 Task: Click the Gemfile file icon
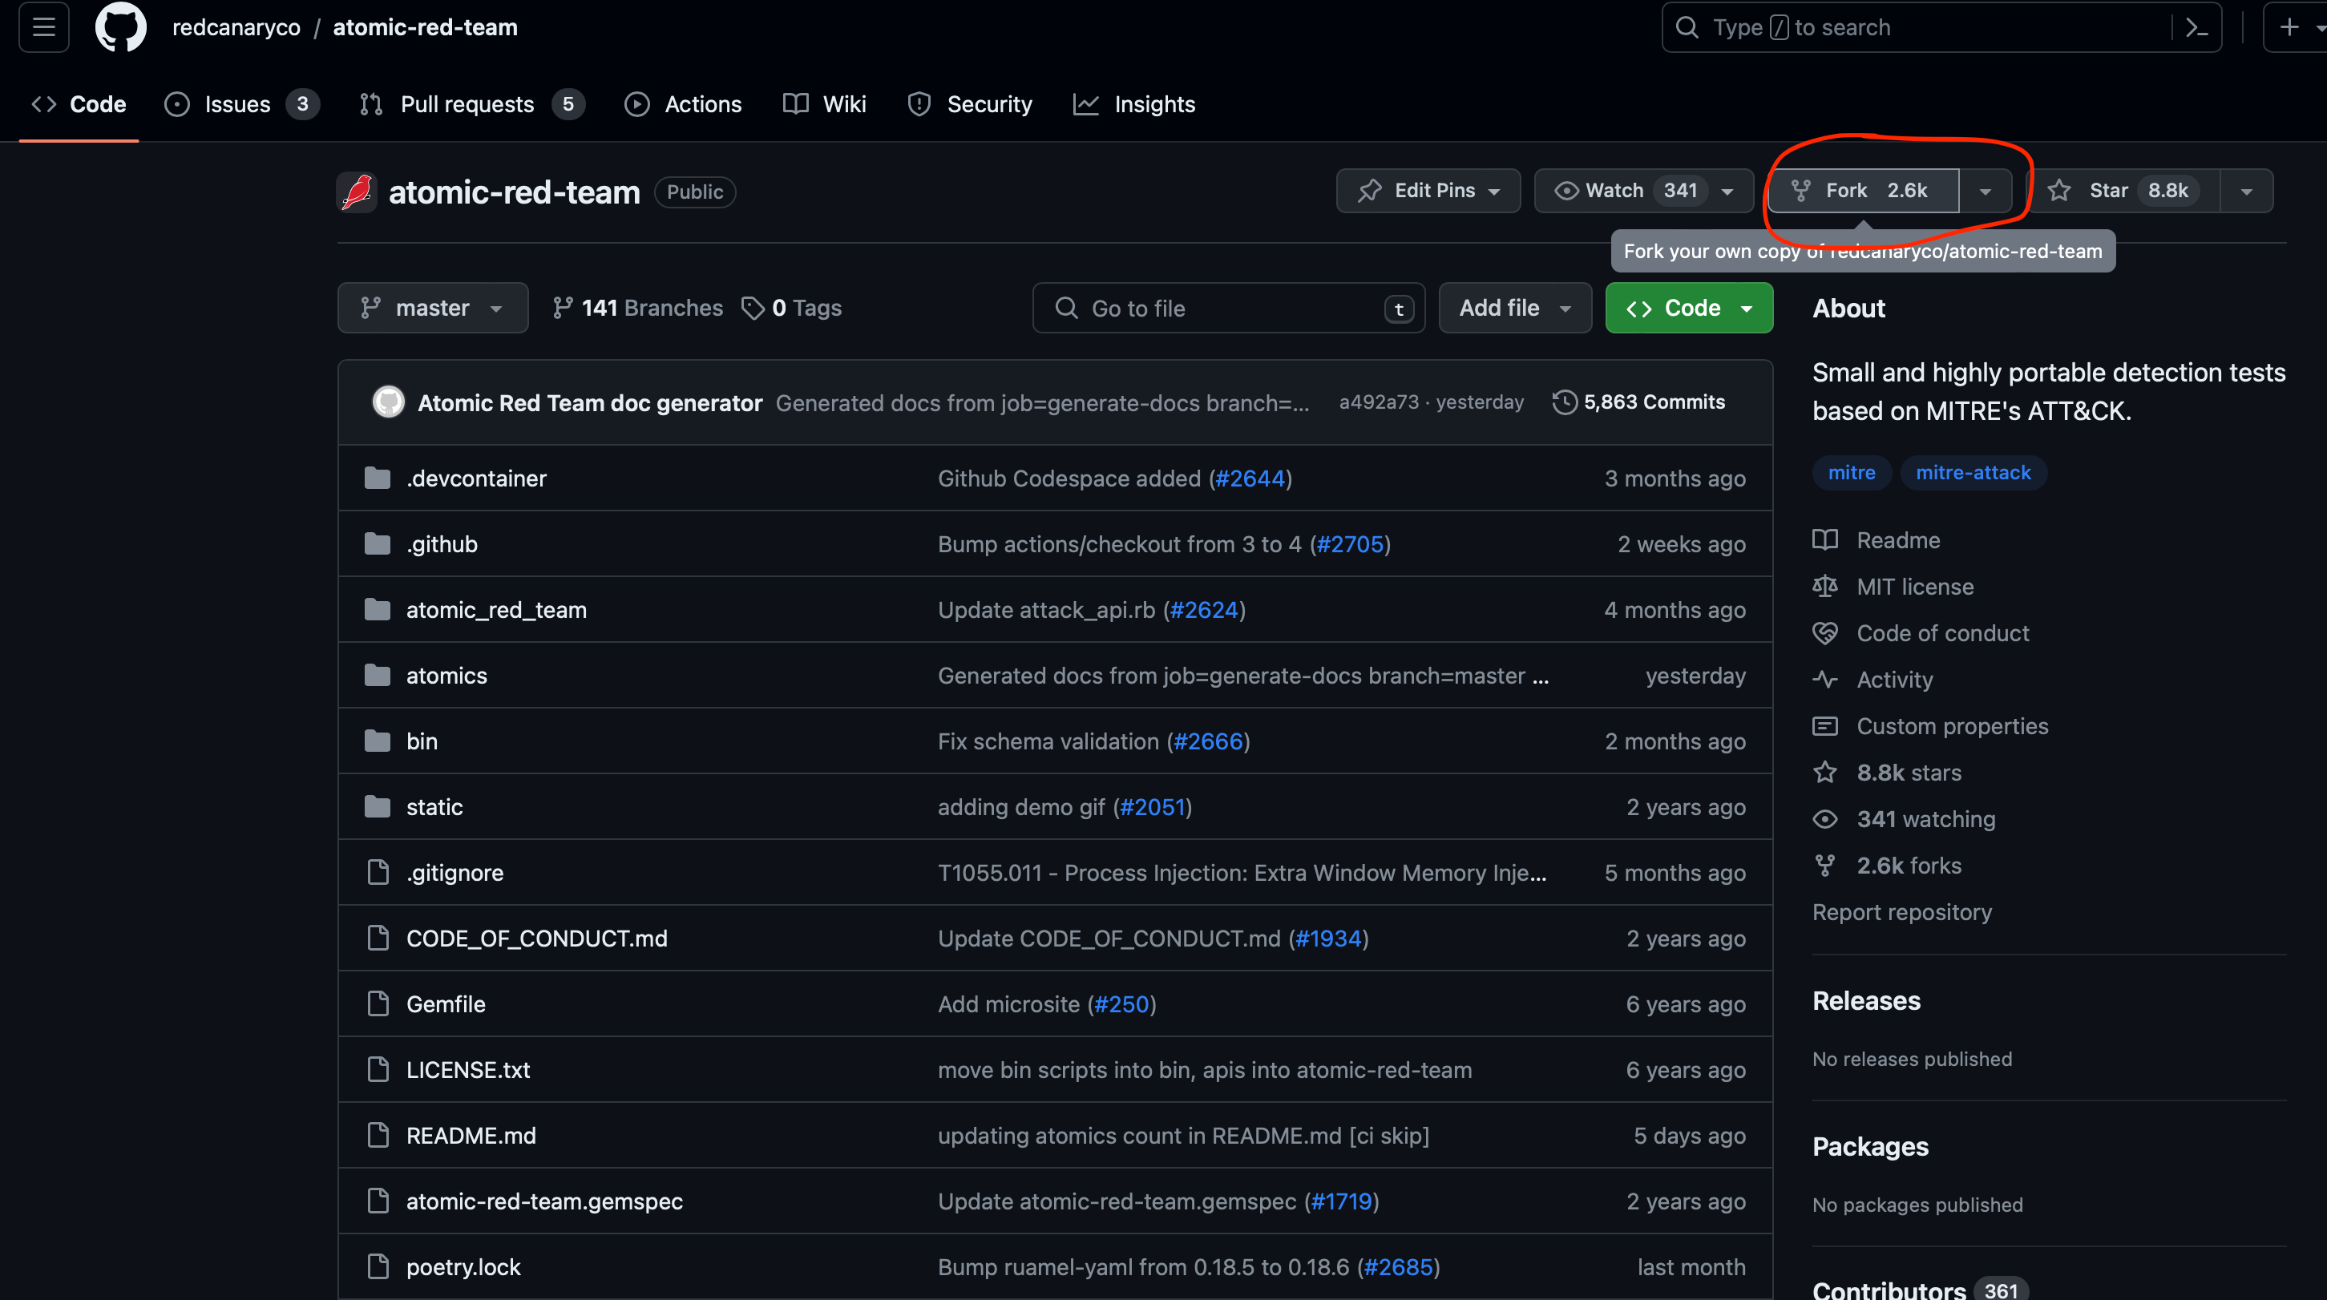click(378, 1003)
